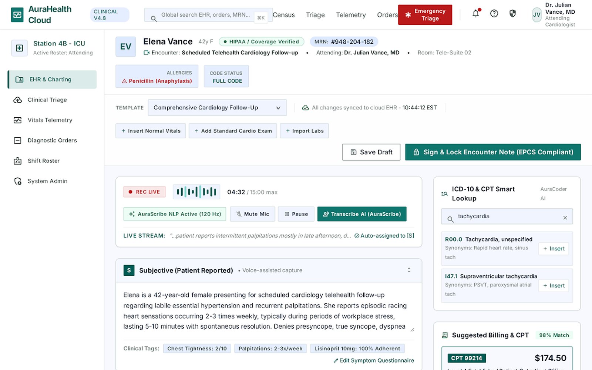Open the notifications bell
592x370 pixels.
(476, 14)
